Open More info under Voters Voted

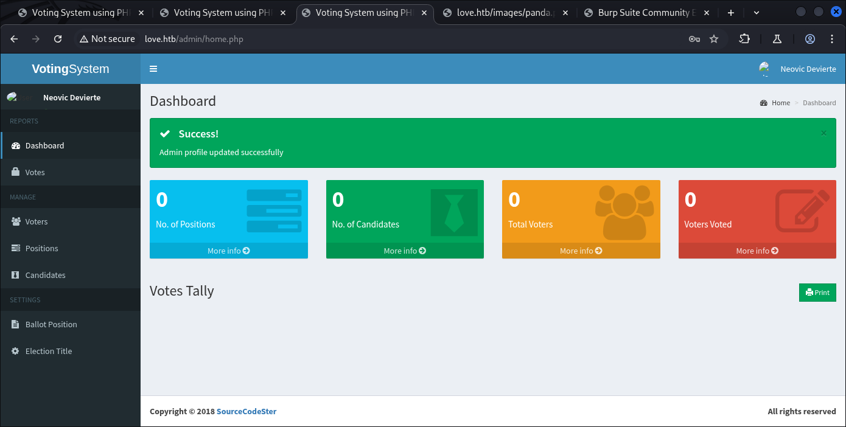[757, 251]
